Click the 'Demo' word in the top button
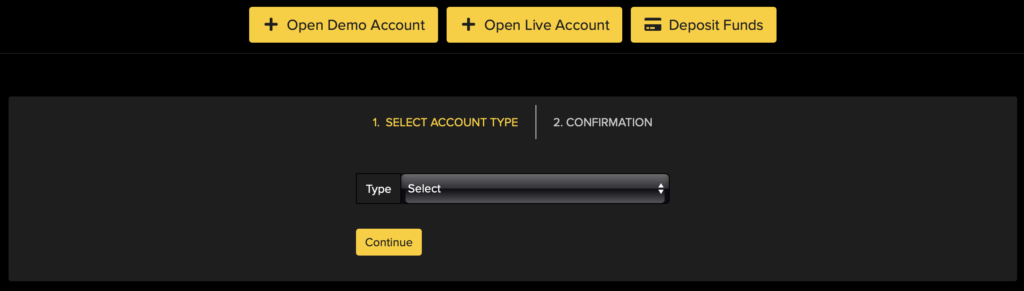 coord(347,25)
